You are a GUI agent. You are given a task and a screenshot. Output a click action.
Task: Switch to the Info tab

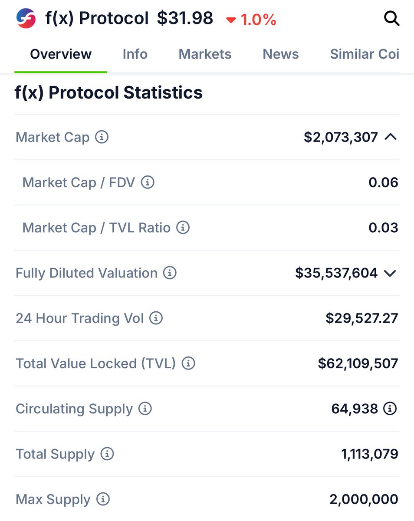(135, 54)
